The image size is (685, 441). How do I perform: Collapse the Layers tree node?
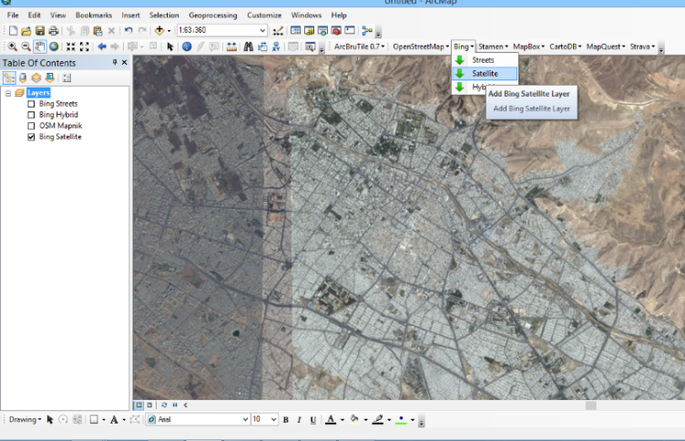8,93
